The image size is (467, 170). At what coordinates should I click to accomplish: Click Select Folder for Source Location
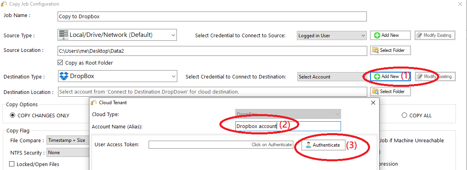pyautogui.click(x=390, y=50)
